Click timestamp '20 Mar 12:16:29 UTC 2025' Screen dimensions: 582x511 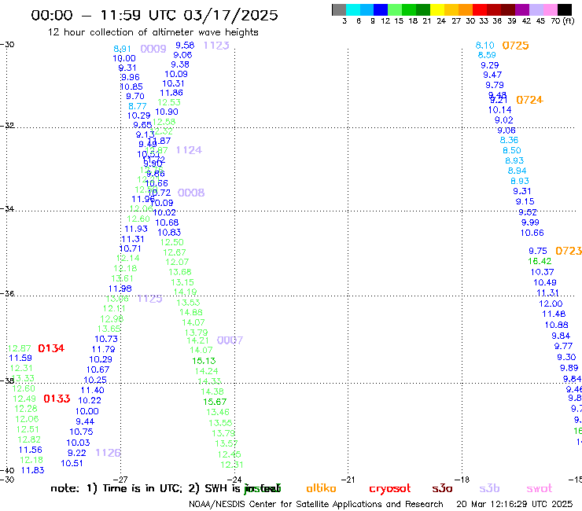pyautogui.click(x=514, y=504)
